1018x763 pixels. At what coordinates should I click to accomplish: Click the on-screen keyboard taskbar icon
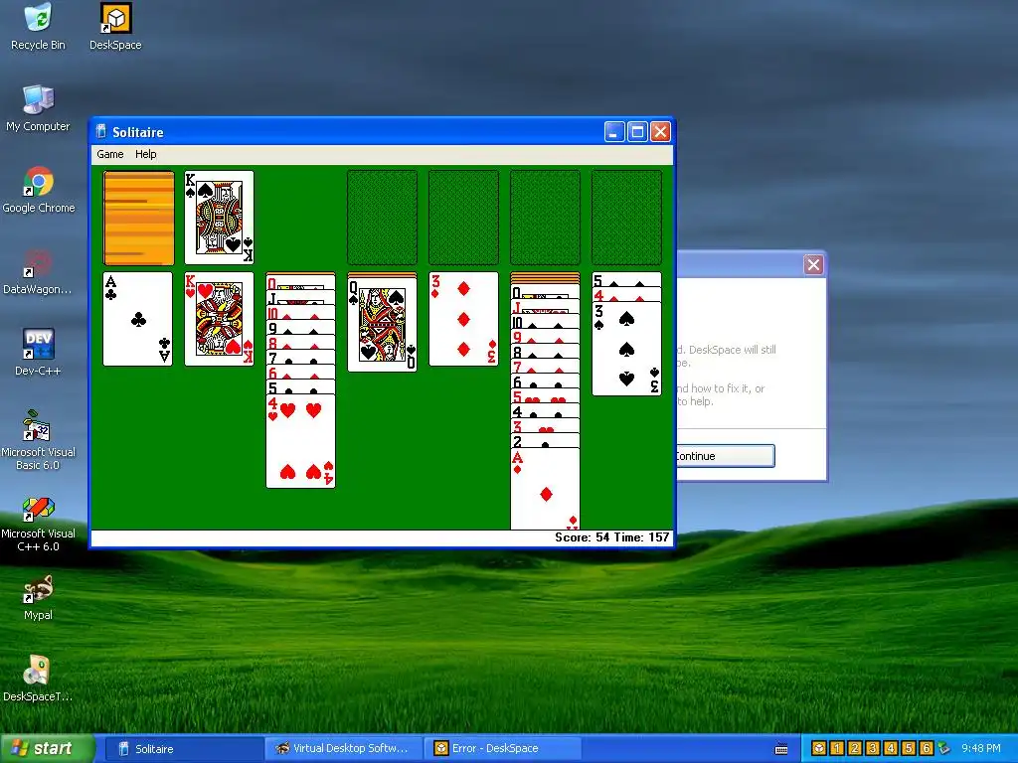(x=781, y=749)
